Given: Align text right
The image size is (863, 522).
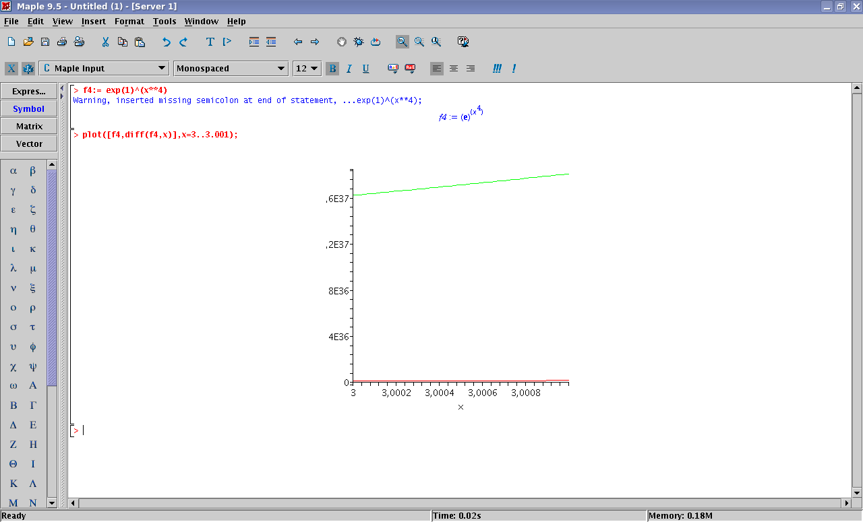Looking at the screenshot, I should (x=471, y=68).
